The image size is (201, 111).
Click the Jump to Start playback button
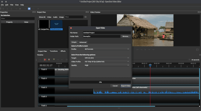click(x=137, y=50)
